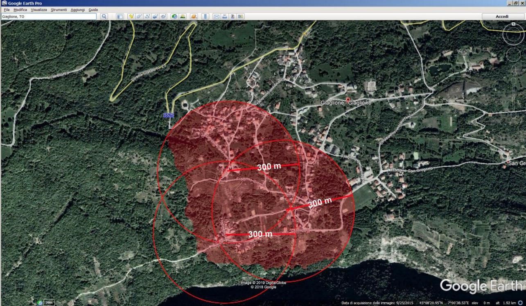Image resolution: width=526 pixels, height=306 pixels.
Task: Click the search magnifier button
Action: click(104, 16)
